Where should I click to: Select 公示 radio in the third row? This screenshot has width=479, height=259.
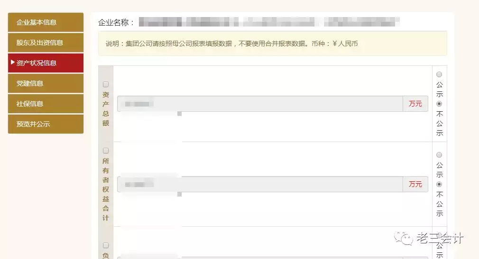tap(439, 235)
